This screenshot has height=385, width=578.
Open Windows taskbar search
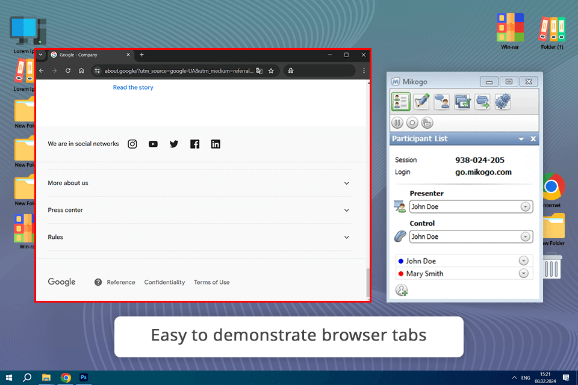[27, 377]
